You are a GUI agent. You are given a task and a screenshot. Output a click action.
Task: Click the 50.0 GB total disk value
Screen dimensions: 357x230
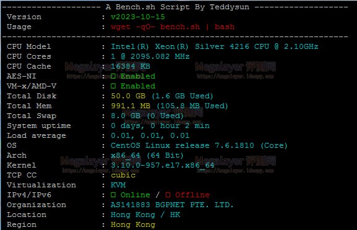pyautogui.click(x=128, y=96)
